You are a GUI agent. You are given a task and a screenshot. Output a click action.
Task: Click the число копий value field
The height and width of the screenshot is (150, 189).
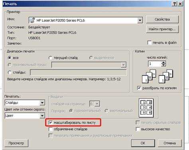155,64
